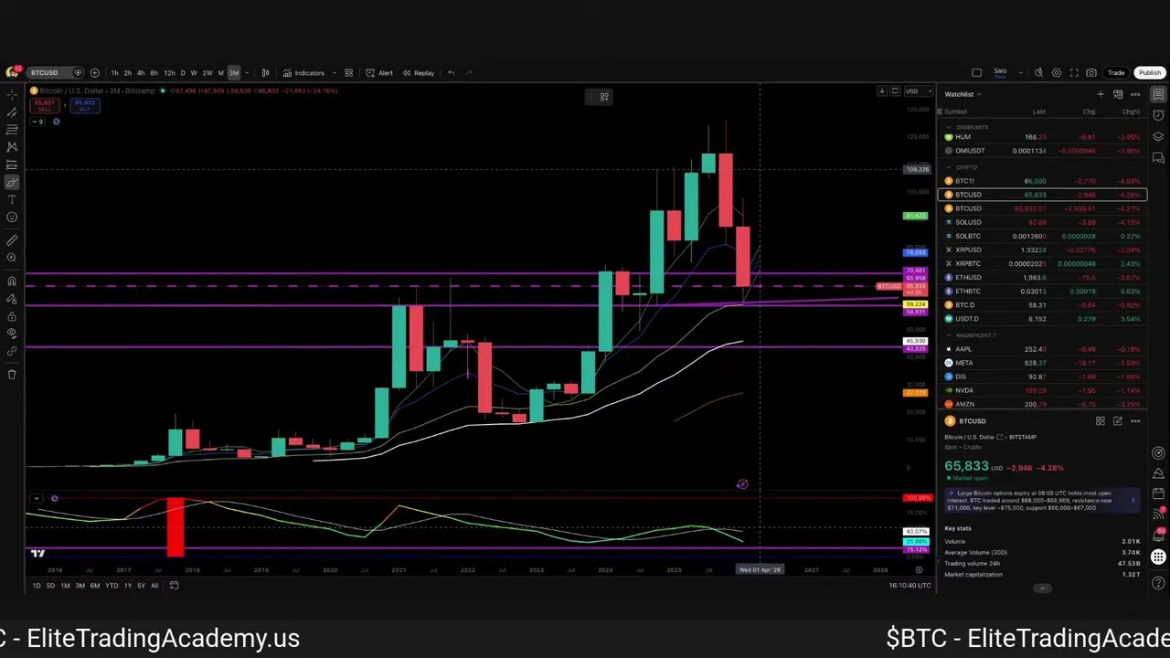Expand the Salo layout dropdown arrow
Screen dimensions: 1170x658
(x=1020, y=73)
